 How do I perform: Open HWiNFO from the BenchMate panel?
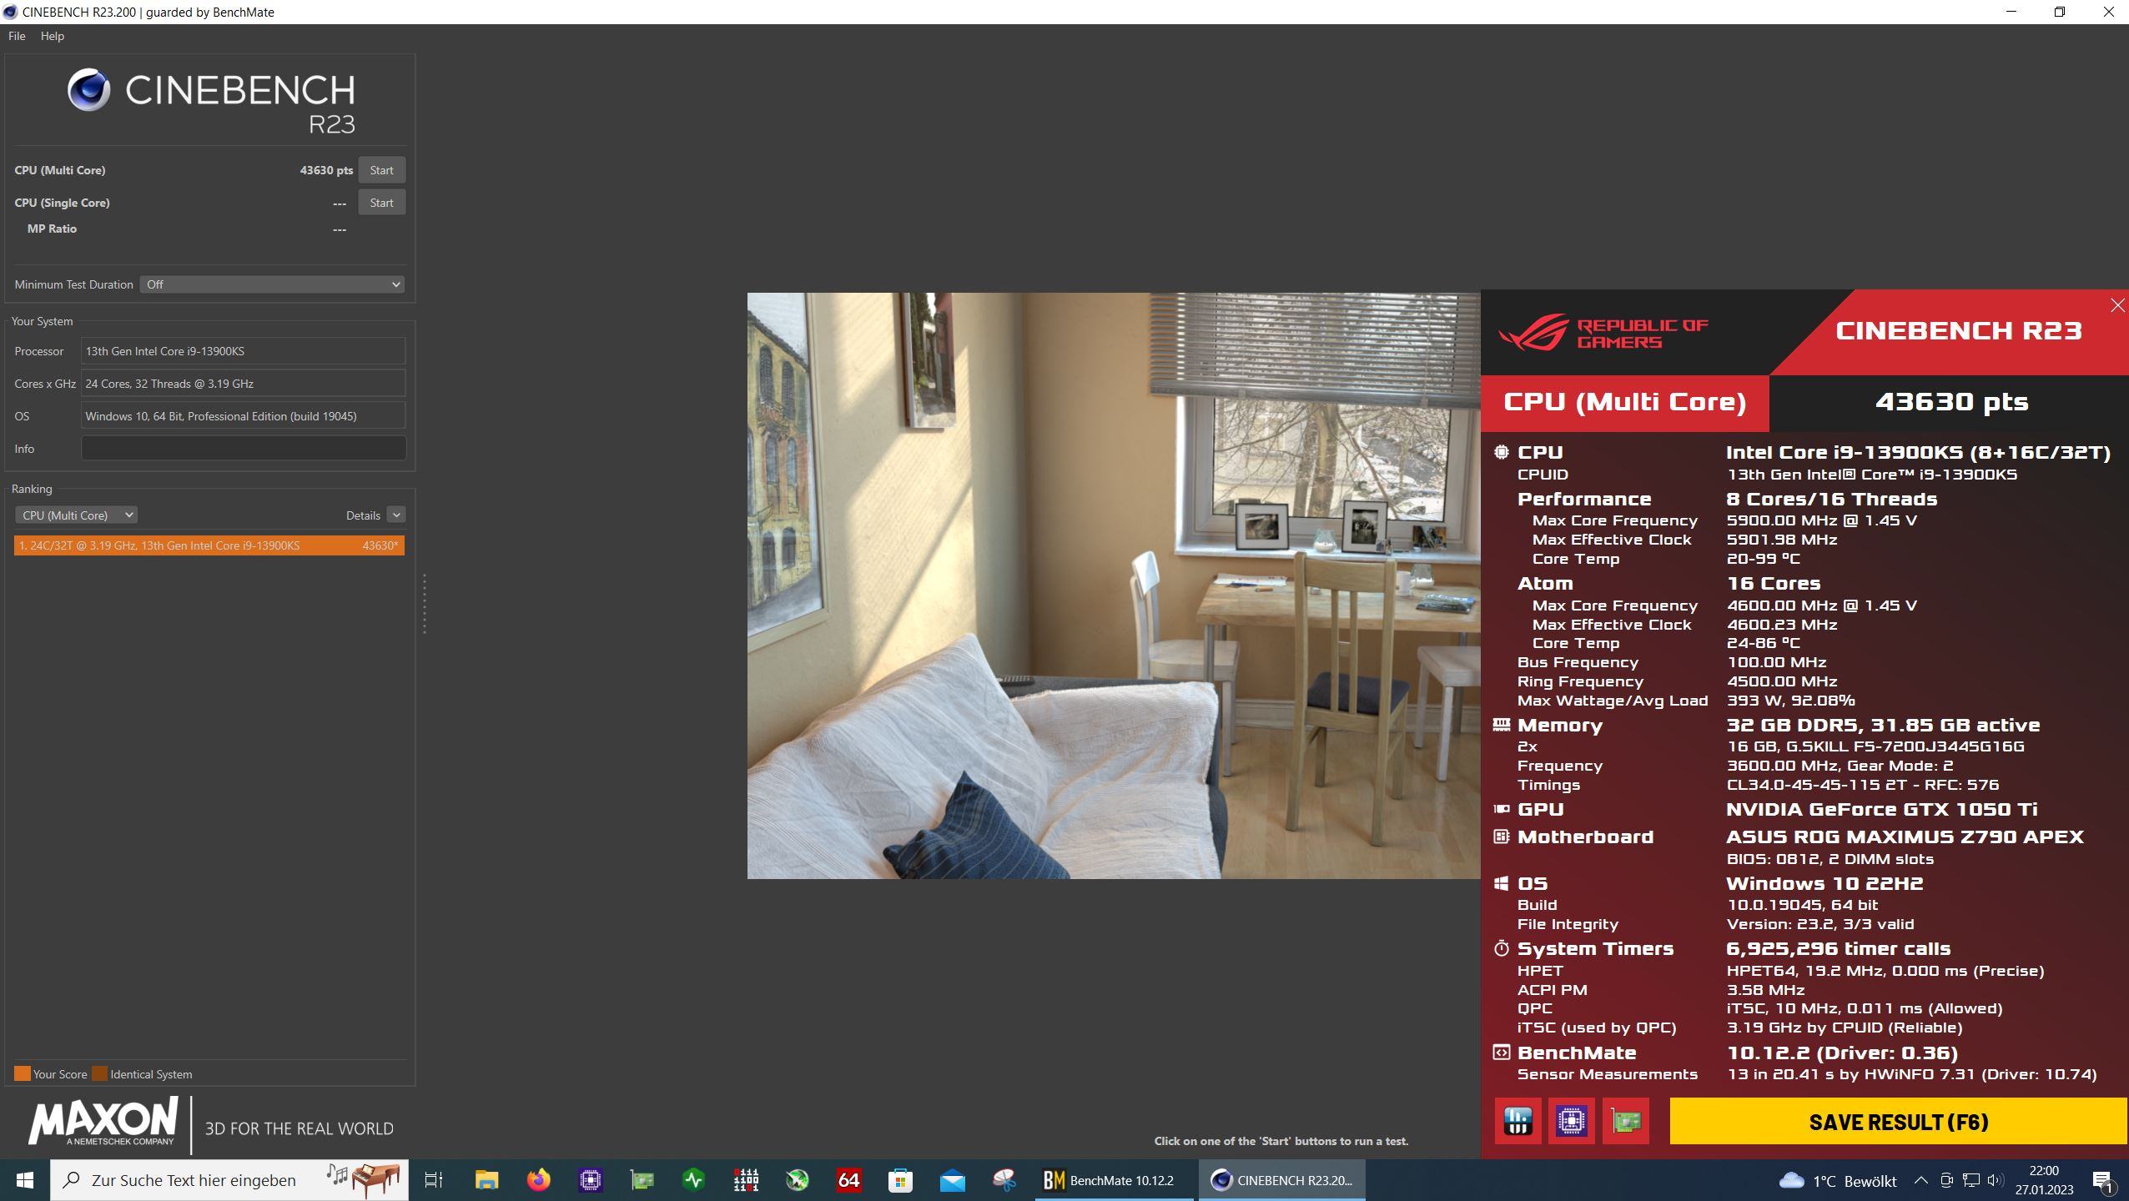pyautogui.click(x=1517, y=1121)
